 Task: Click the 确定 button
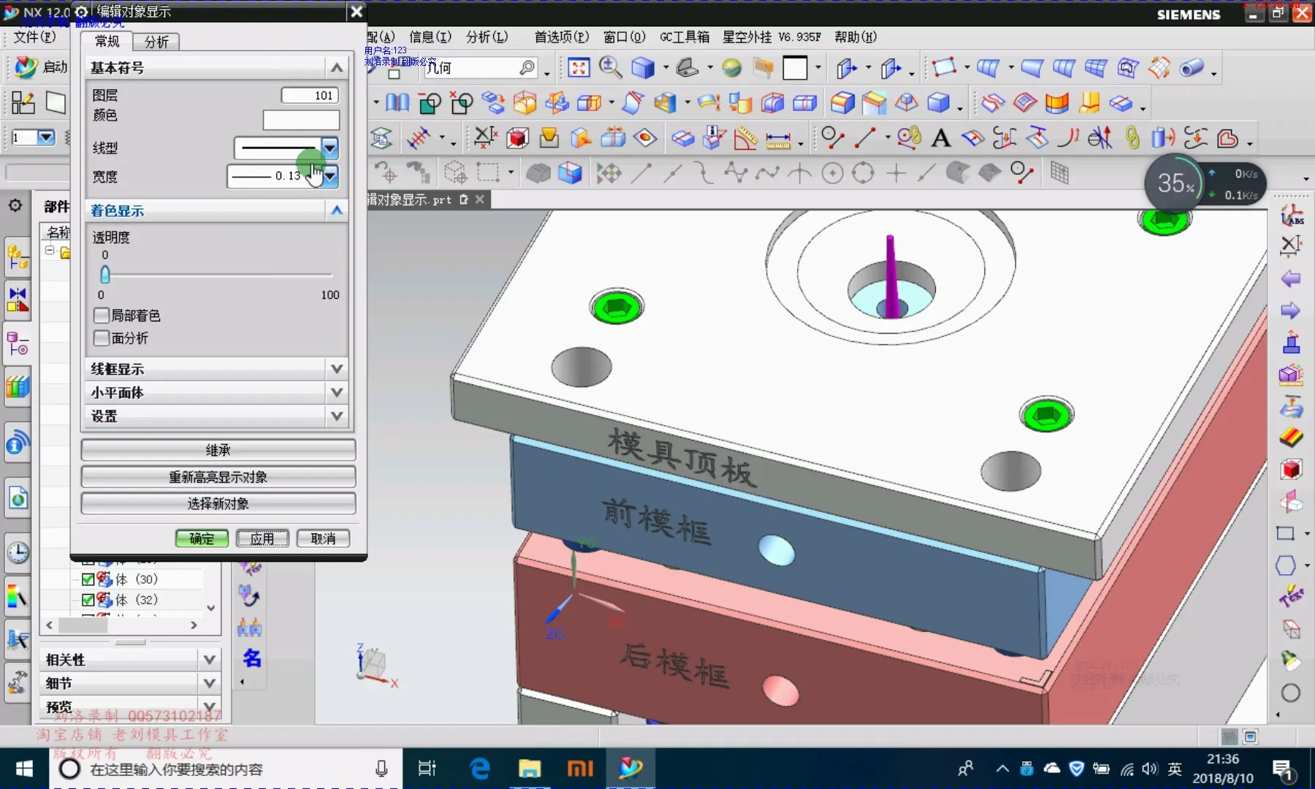pyautogui.click(x=202, y=538)
